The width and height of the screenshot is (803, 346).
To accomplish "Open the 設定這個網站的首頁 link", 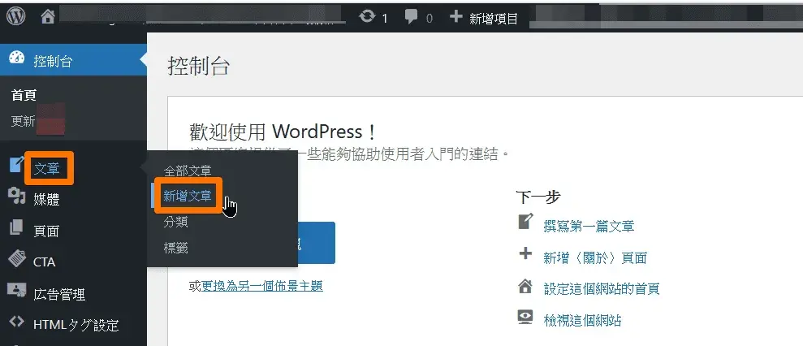I will click(601, 289).
